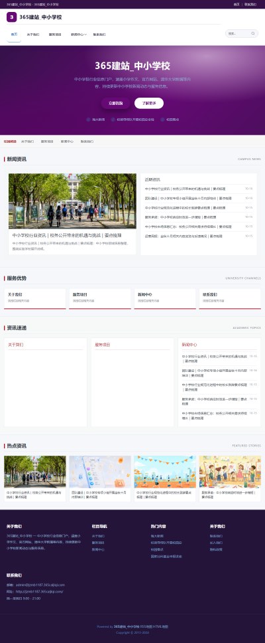This screenshot has width=265, height=643.
Task: Open 联系我们 in the main navigation
Action: 99,35
